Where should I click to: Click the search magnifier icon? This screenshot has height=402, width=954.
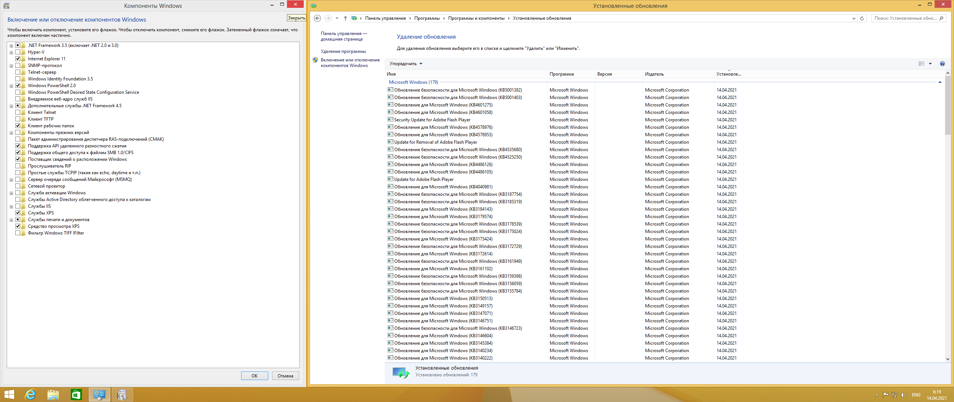[x=941, y=18]
